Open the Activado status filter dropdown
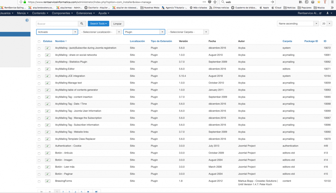The image size is (336, 193). pos(57,32)
